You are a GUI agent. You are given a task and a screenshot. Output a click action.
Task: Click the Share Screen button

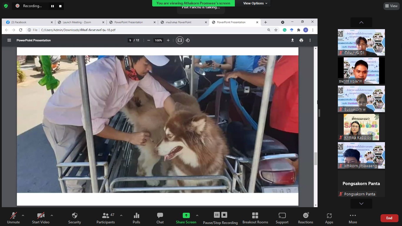pos(186,218)
